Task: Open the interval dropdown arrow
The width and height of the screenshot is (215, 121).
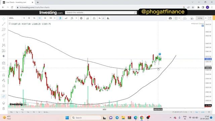Action: (x=55, y=18)
